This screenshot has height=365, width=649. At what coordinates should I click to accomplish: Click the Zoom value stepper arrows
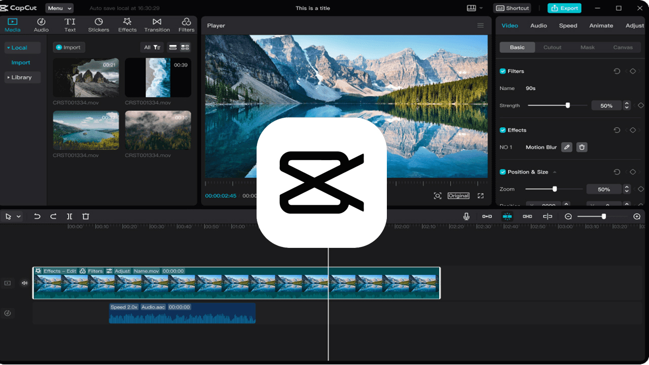point(627,189)
